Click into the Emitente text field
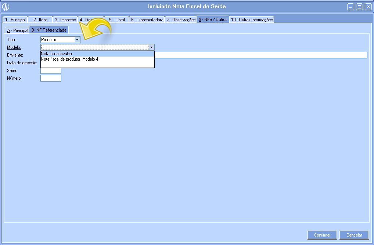Viewport: 374px width, 245px height. point(261,55)
